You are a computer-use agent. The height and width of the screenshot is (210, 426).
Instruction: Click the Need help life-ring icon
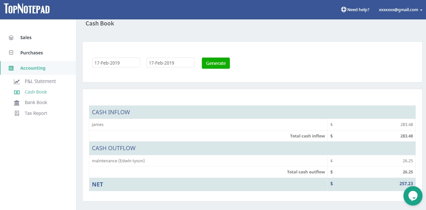point(344,10)
